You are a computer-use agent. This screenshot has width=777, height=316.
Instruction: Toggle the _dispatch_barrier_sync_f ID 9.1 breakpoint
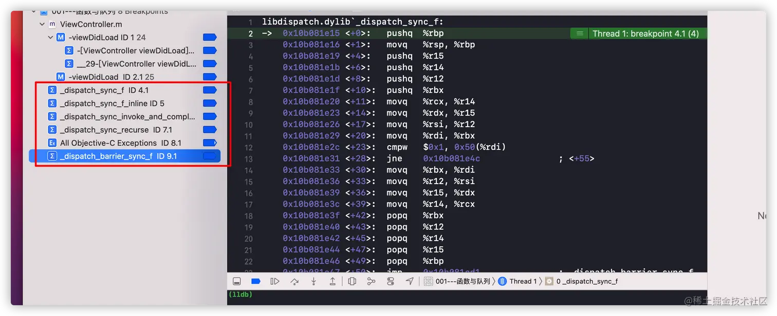point(210,156)
